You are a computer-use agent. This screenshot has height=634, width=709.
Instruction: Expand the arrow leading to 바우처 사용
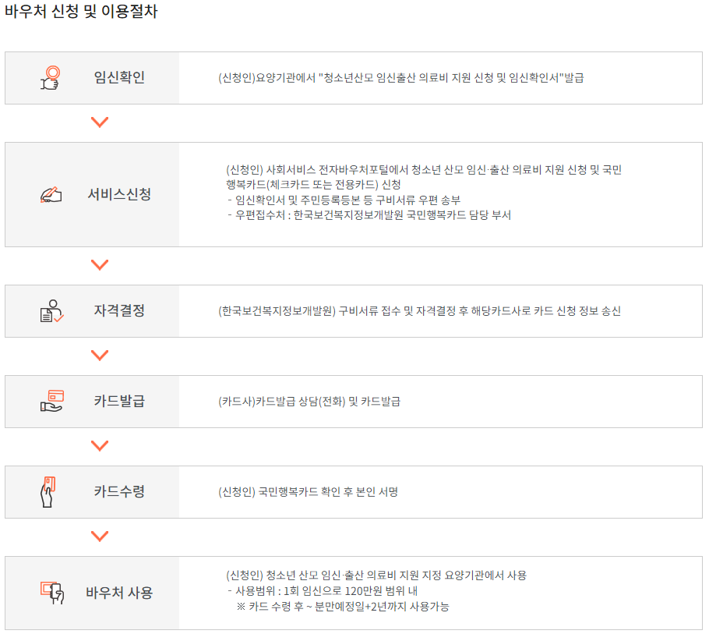100,536
